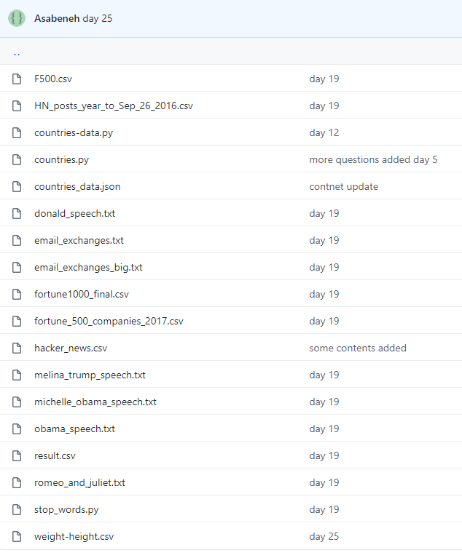Open the 'contnet update' commit message
462x558 pixels.
[344, 186]
